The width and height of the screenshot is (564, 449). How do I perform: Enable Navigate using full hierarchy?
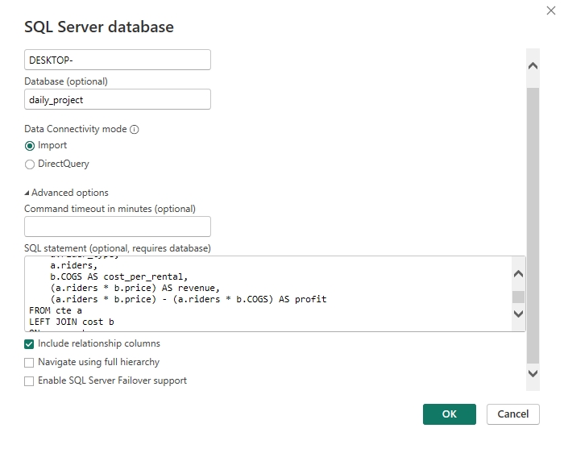29,363
